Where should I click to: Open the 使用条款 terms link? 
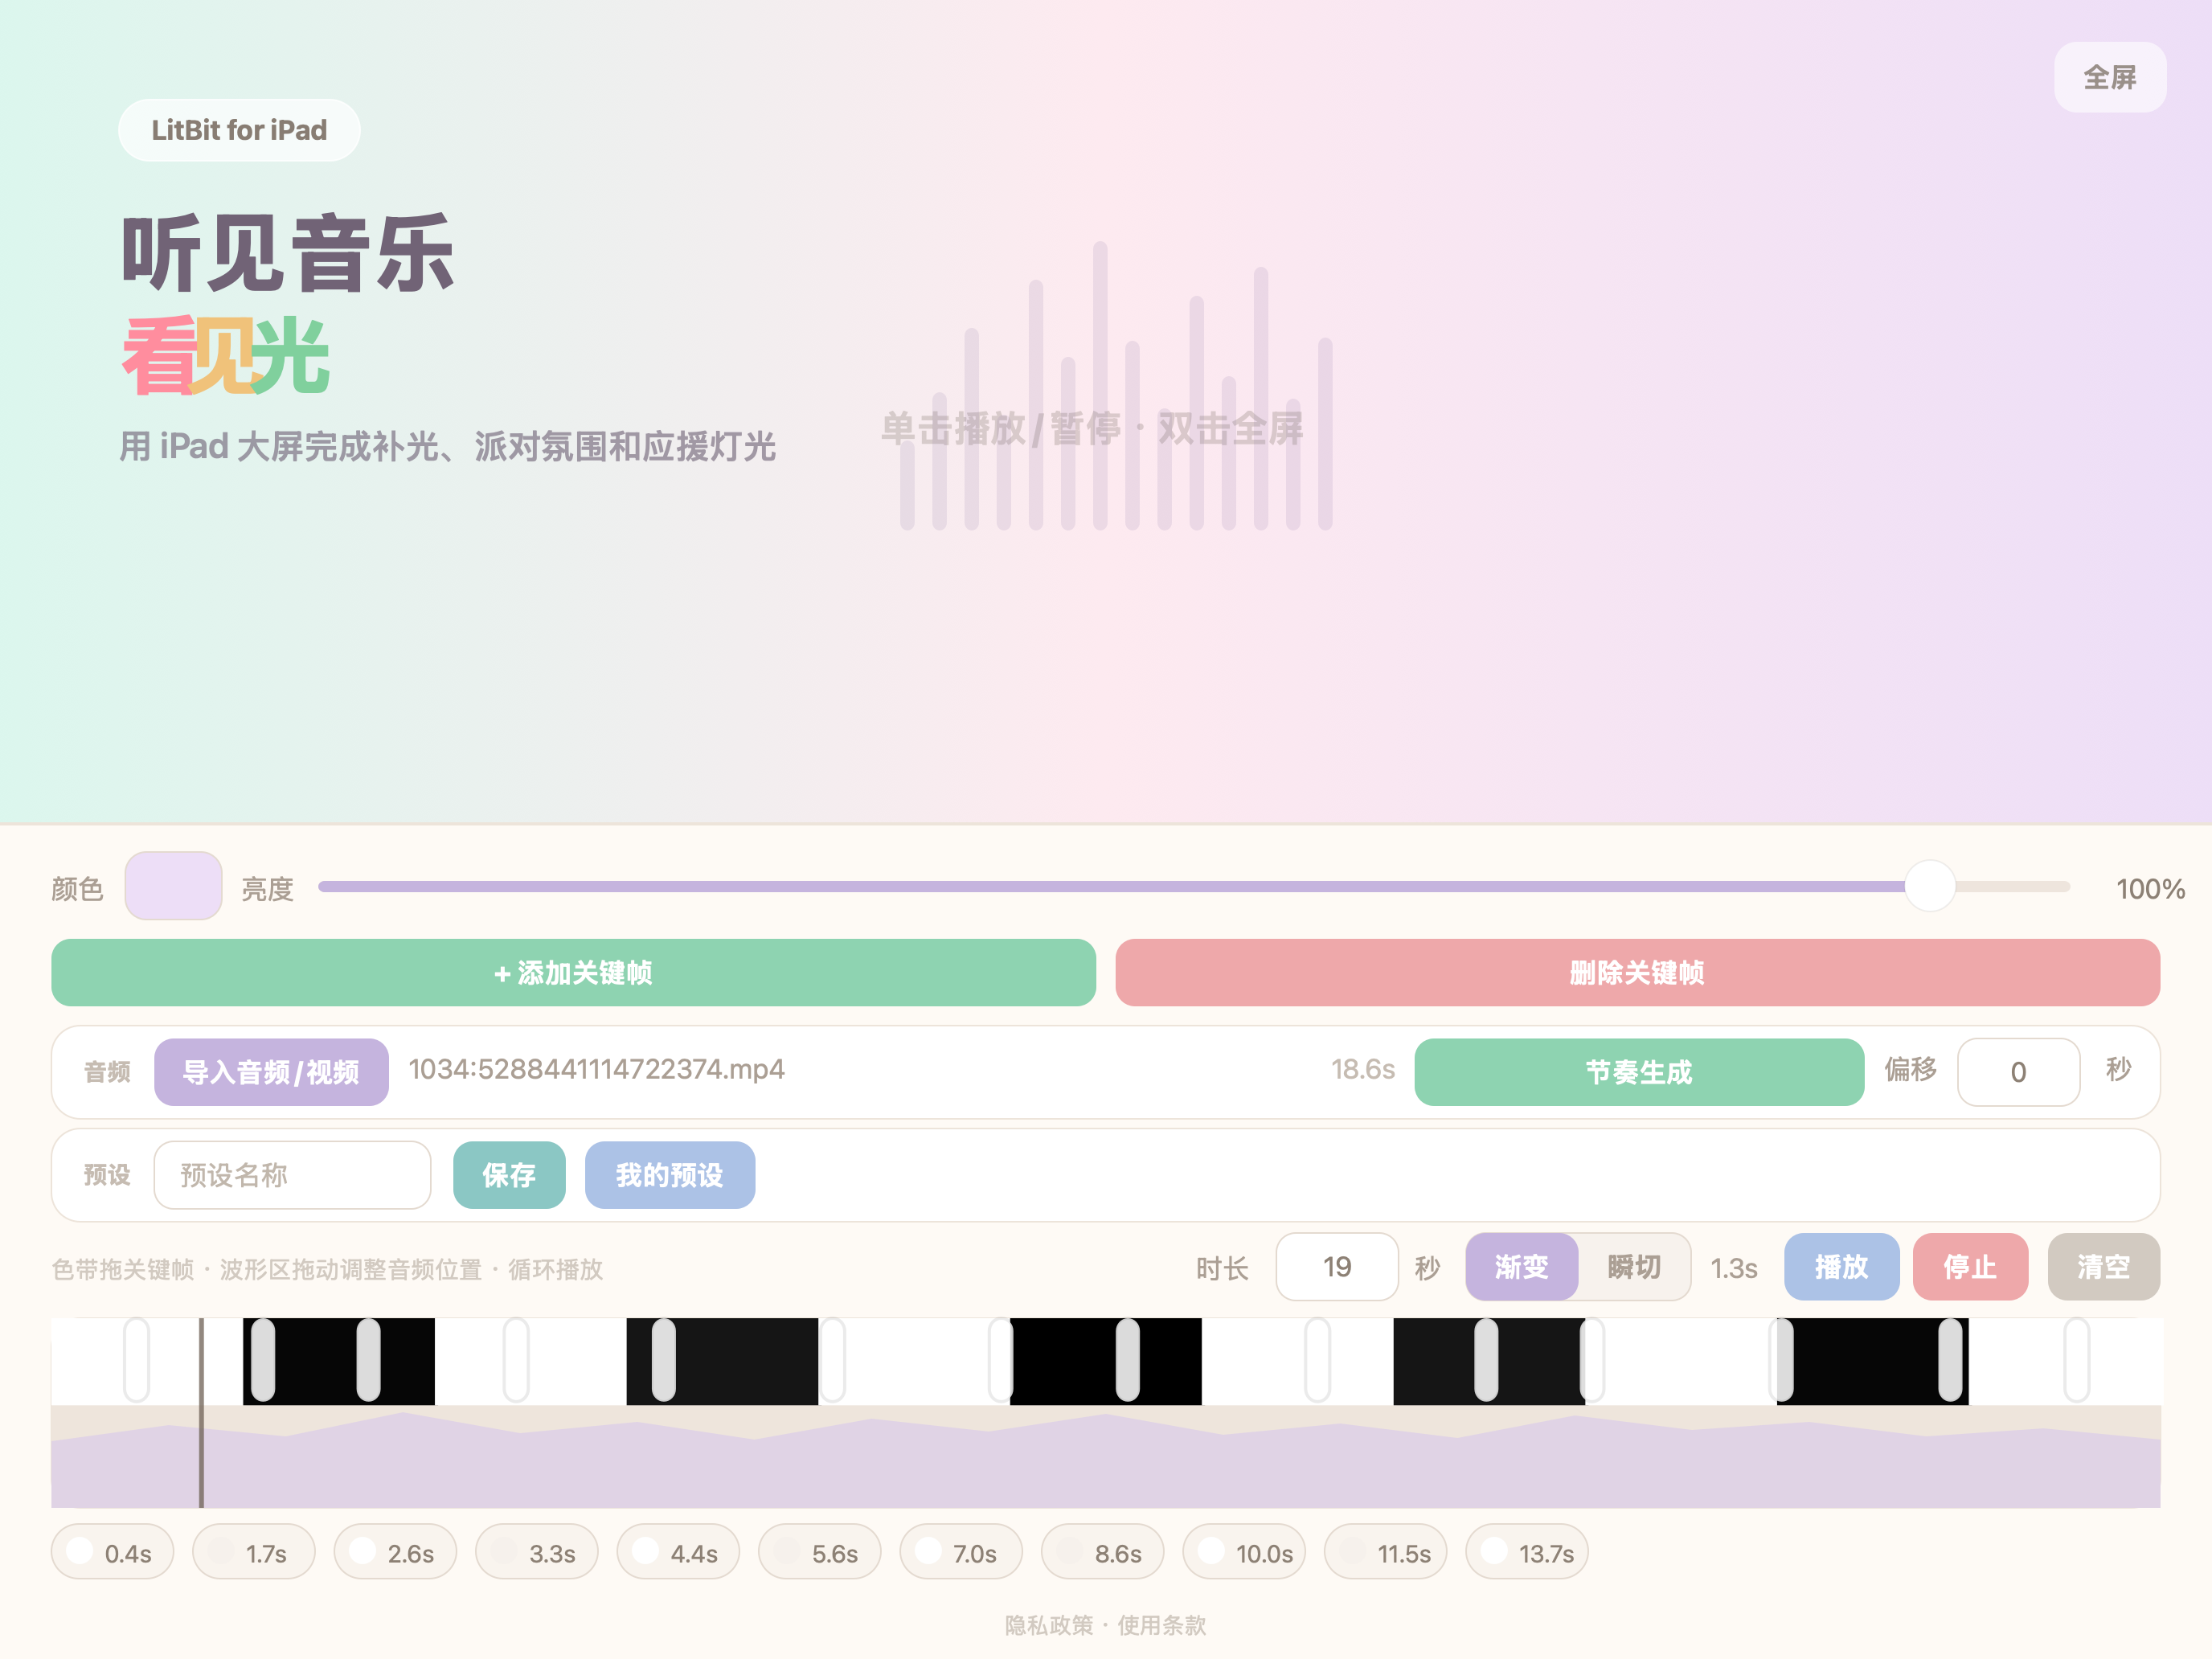point(1162,1625)
